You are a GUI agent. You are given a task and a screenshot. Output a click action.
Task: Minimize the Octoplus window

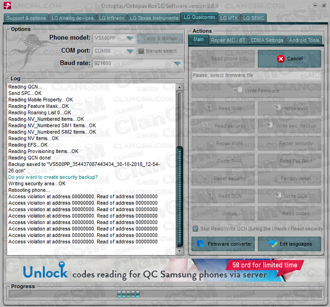[315, 6]
